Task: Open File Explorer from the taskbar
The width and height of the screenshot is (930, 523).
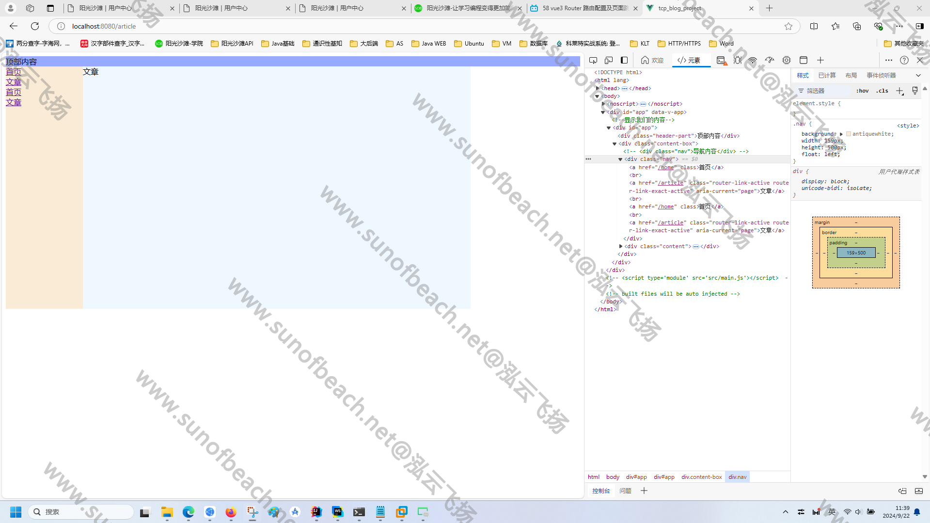Action: pyautogui.click(x=167, y=512)
